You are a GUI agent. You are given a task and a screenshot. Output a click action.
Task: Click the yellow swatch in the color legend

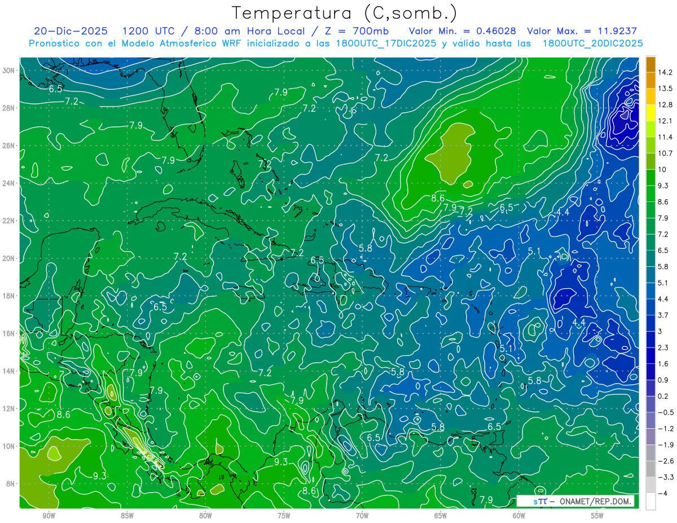(650, 113)
